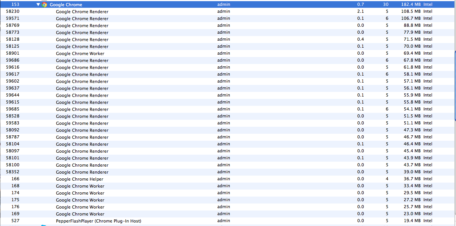The height and width of the screenshot is (226, 456).
Task: Click PID 58352 in the process list
Action: 13,172
